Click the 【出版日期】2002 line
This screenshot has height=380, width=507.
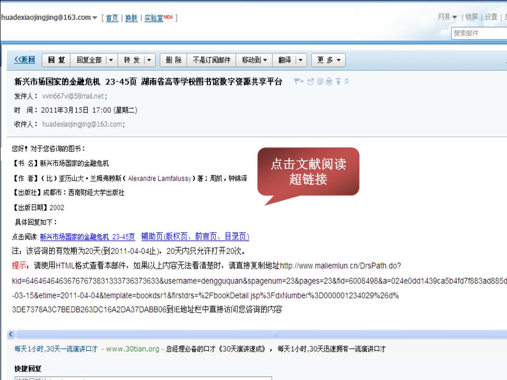tap(38, 207)
